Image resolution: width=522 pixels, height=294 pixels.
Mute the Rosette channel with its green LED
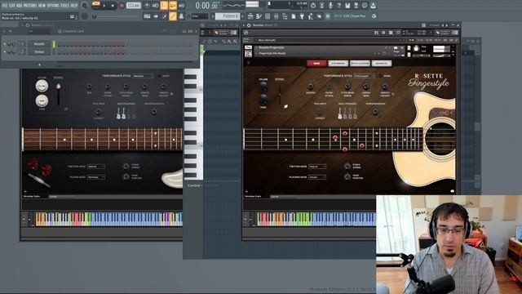click(5, 44)
